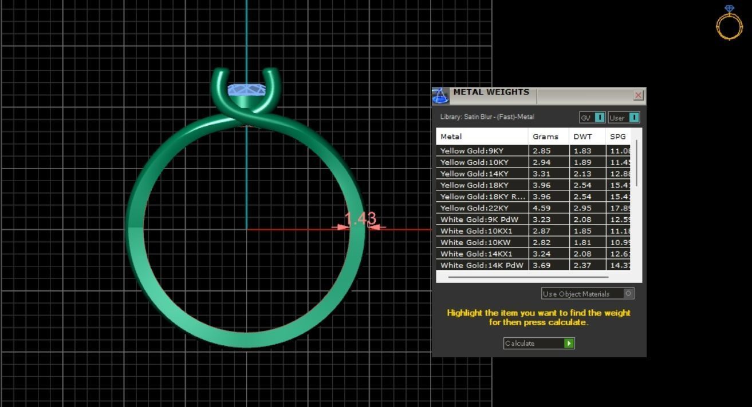Click the vertical scrollbar of the metal table

[636, 163]
